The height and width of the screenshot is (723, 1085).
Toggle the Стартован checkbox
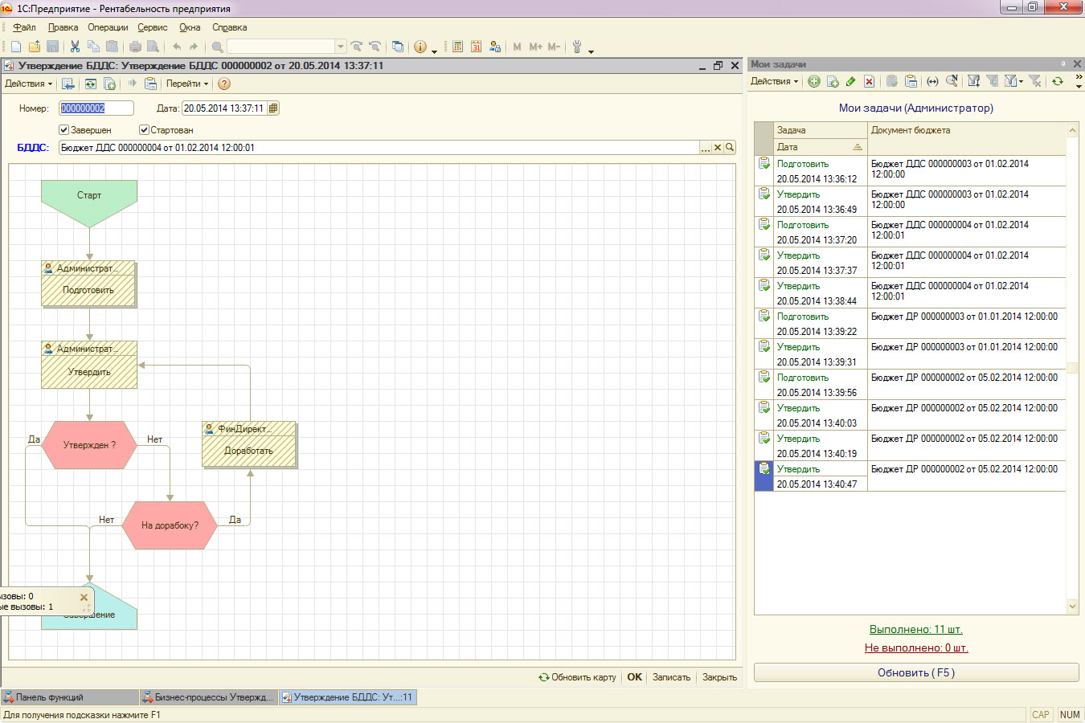[x=144, y=129]
